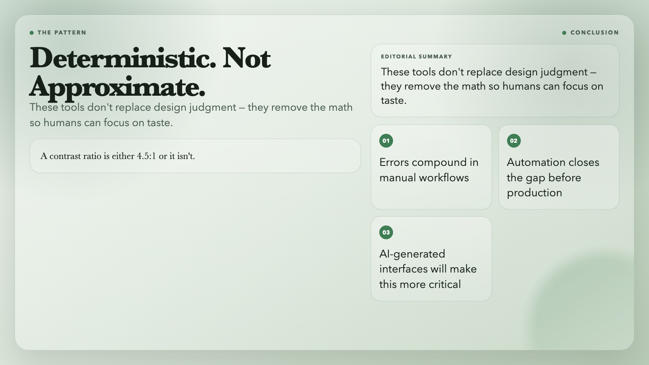
Task: Click the summary sentence in the editorial card
Action: (x=492, y=86)
